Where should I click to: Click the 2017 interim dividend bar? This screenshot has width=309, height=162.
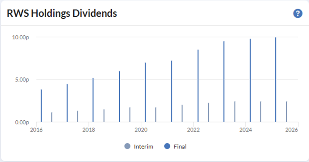78,116
